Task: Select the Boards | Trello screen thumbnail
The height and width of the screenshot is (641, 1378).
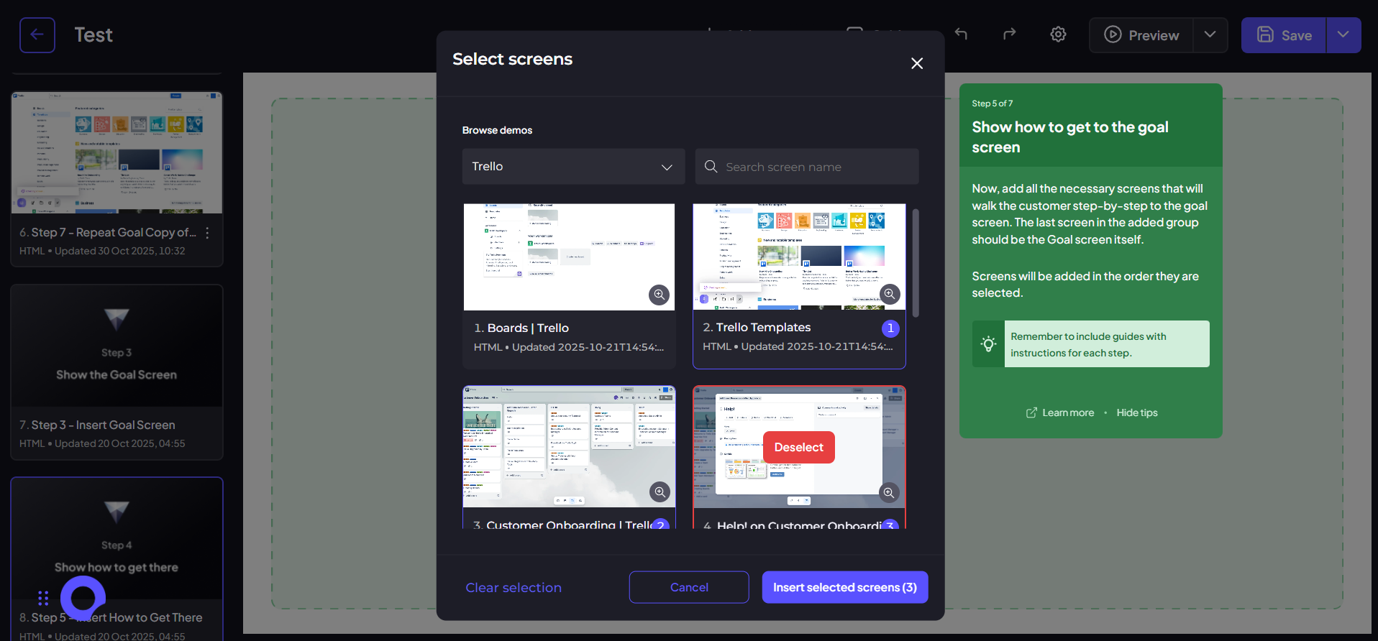Action: (x=569, y=257)
